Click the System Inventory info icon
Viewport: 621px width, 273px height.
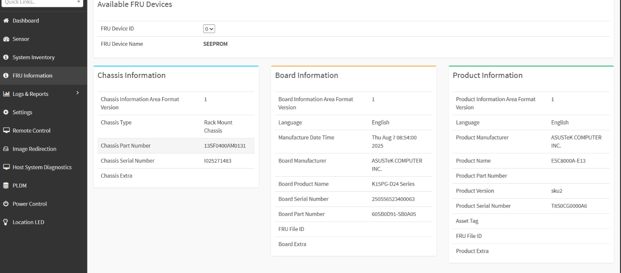click(x=6, y=58)
